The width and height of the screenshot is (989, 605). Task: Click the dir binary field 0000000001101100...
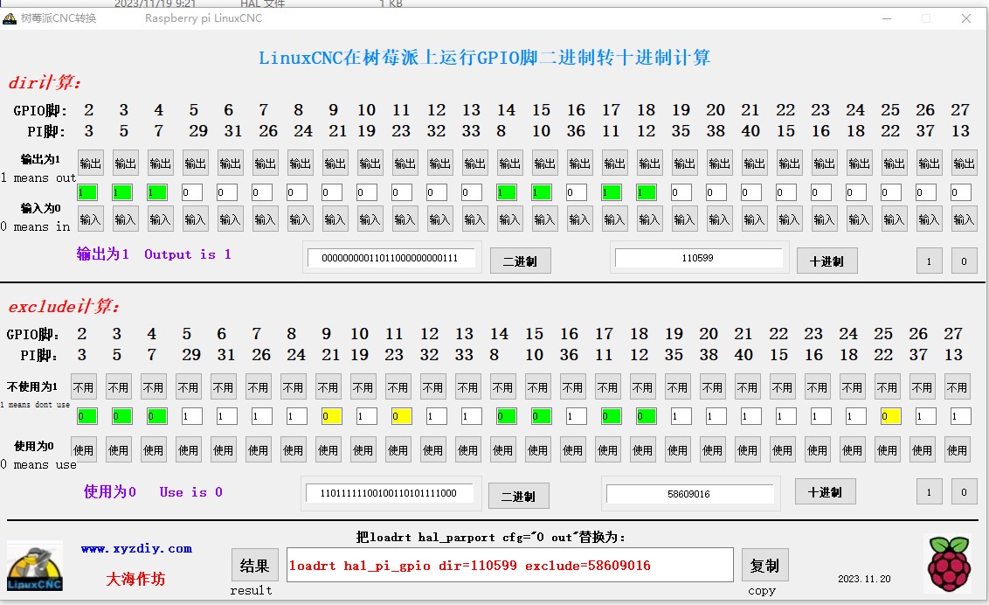391,258
